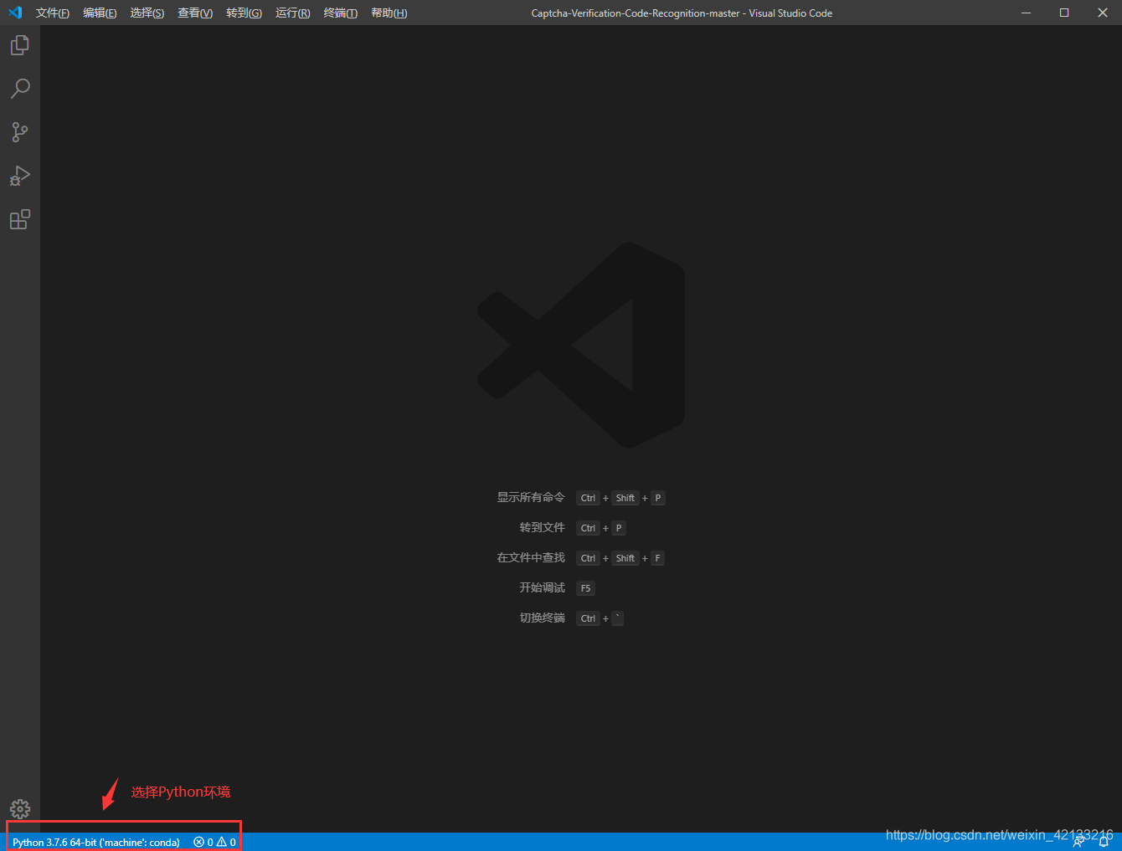Open the Run and Debug view

click(20, 176)
